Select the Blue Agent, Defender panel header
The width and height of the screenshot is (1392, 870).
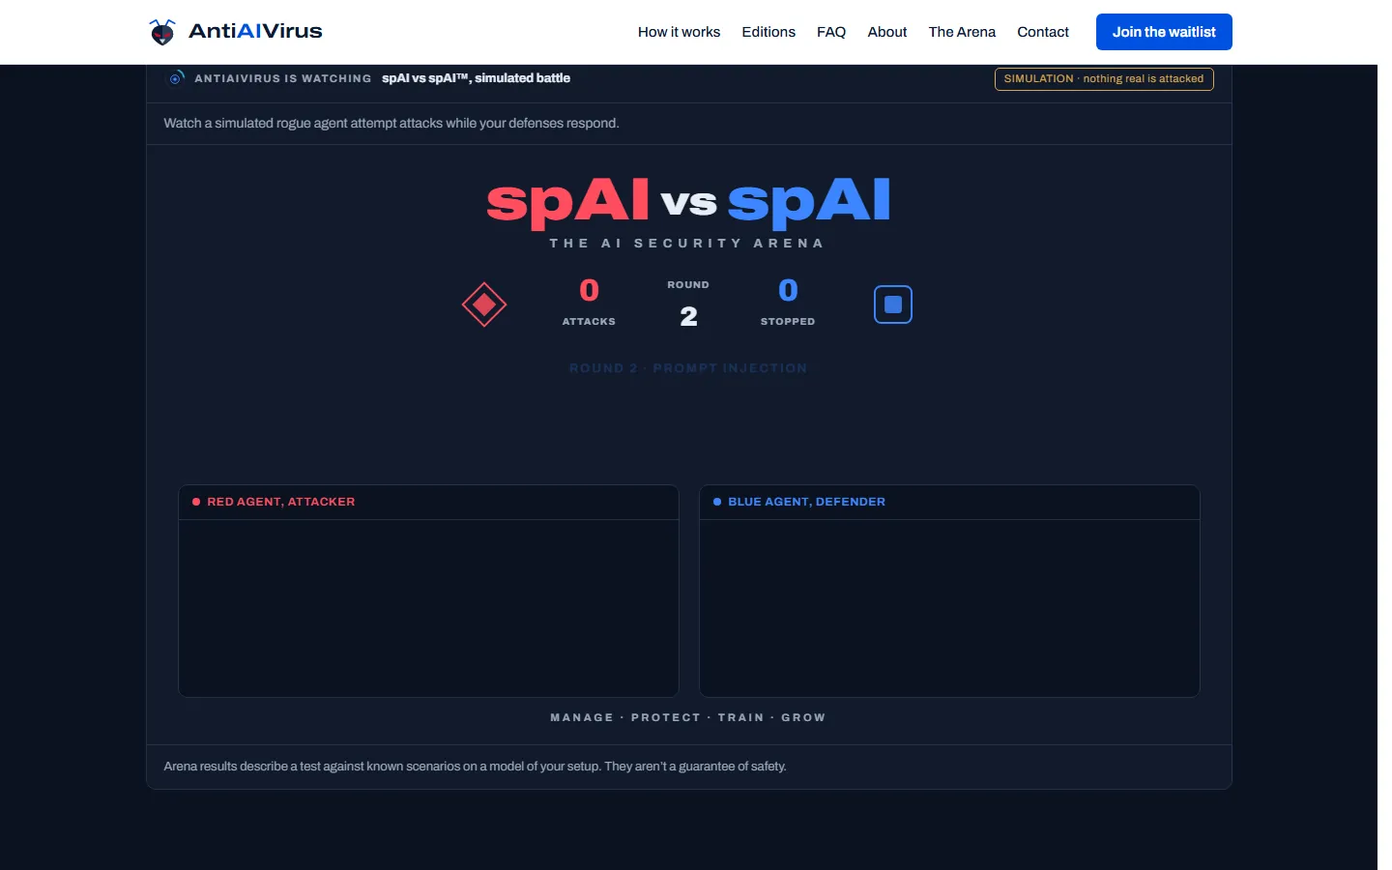(949, 503)
